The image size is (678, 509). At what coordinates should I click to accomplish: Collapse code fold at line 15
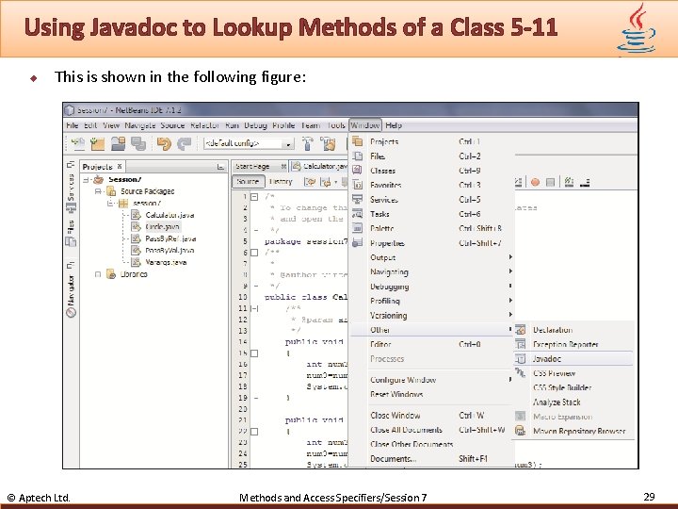[254, 353]
